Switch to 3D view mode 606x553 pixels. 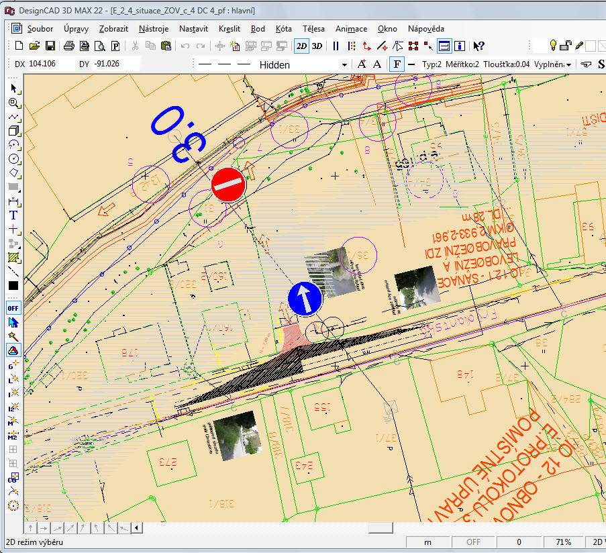point(317,46)
